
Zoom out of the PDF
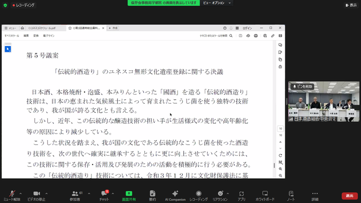tap(280, 175)
